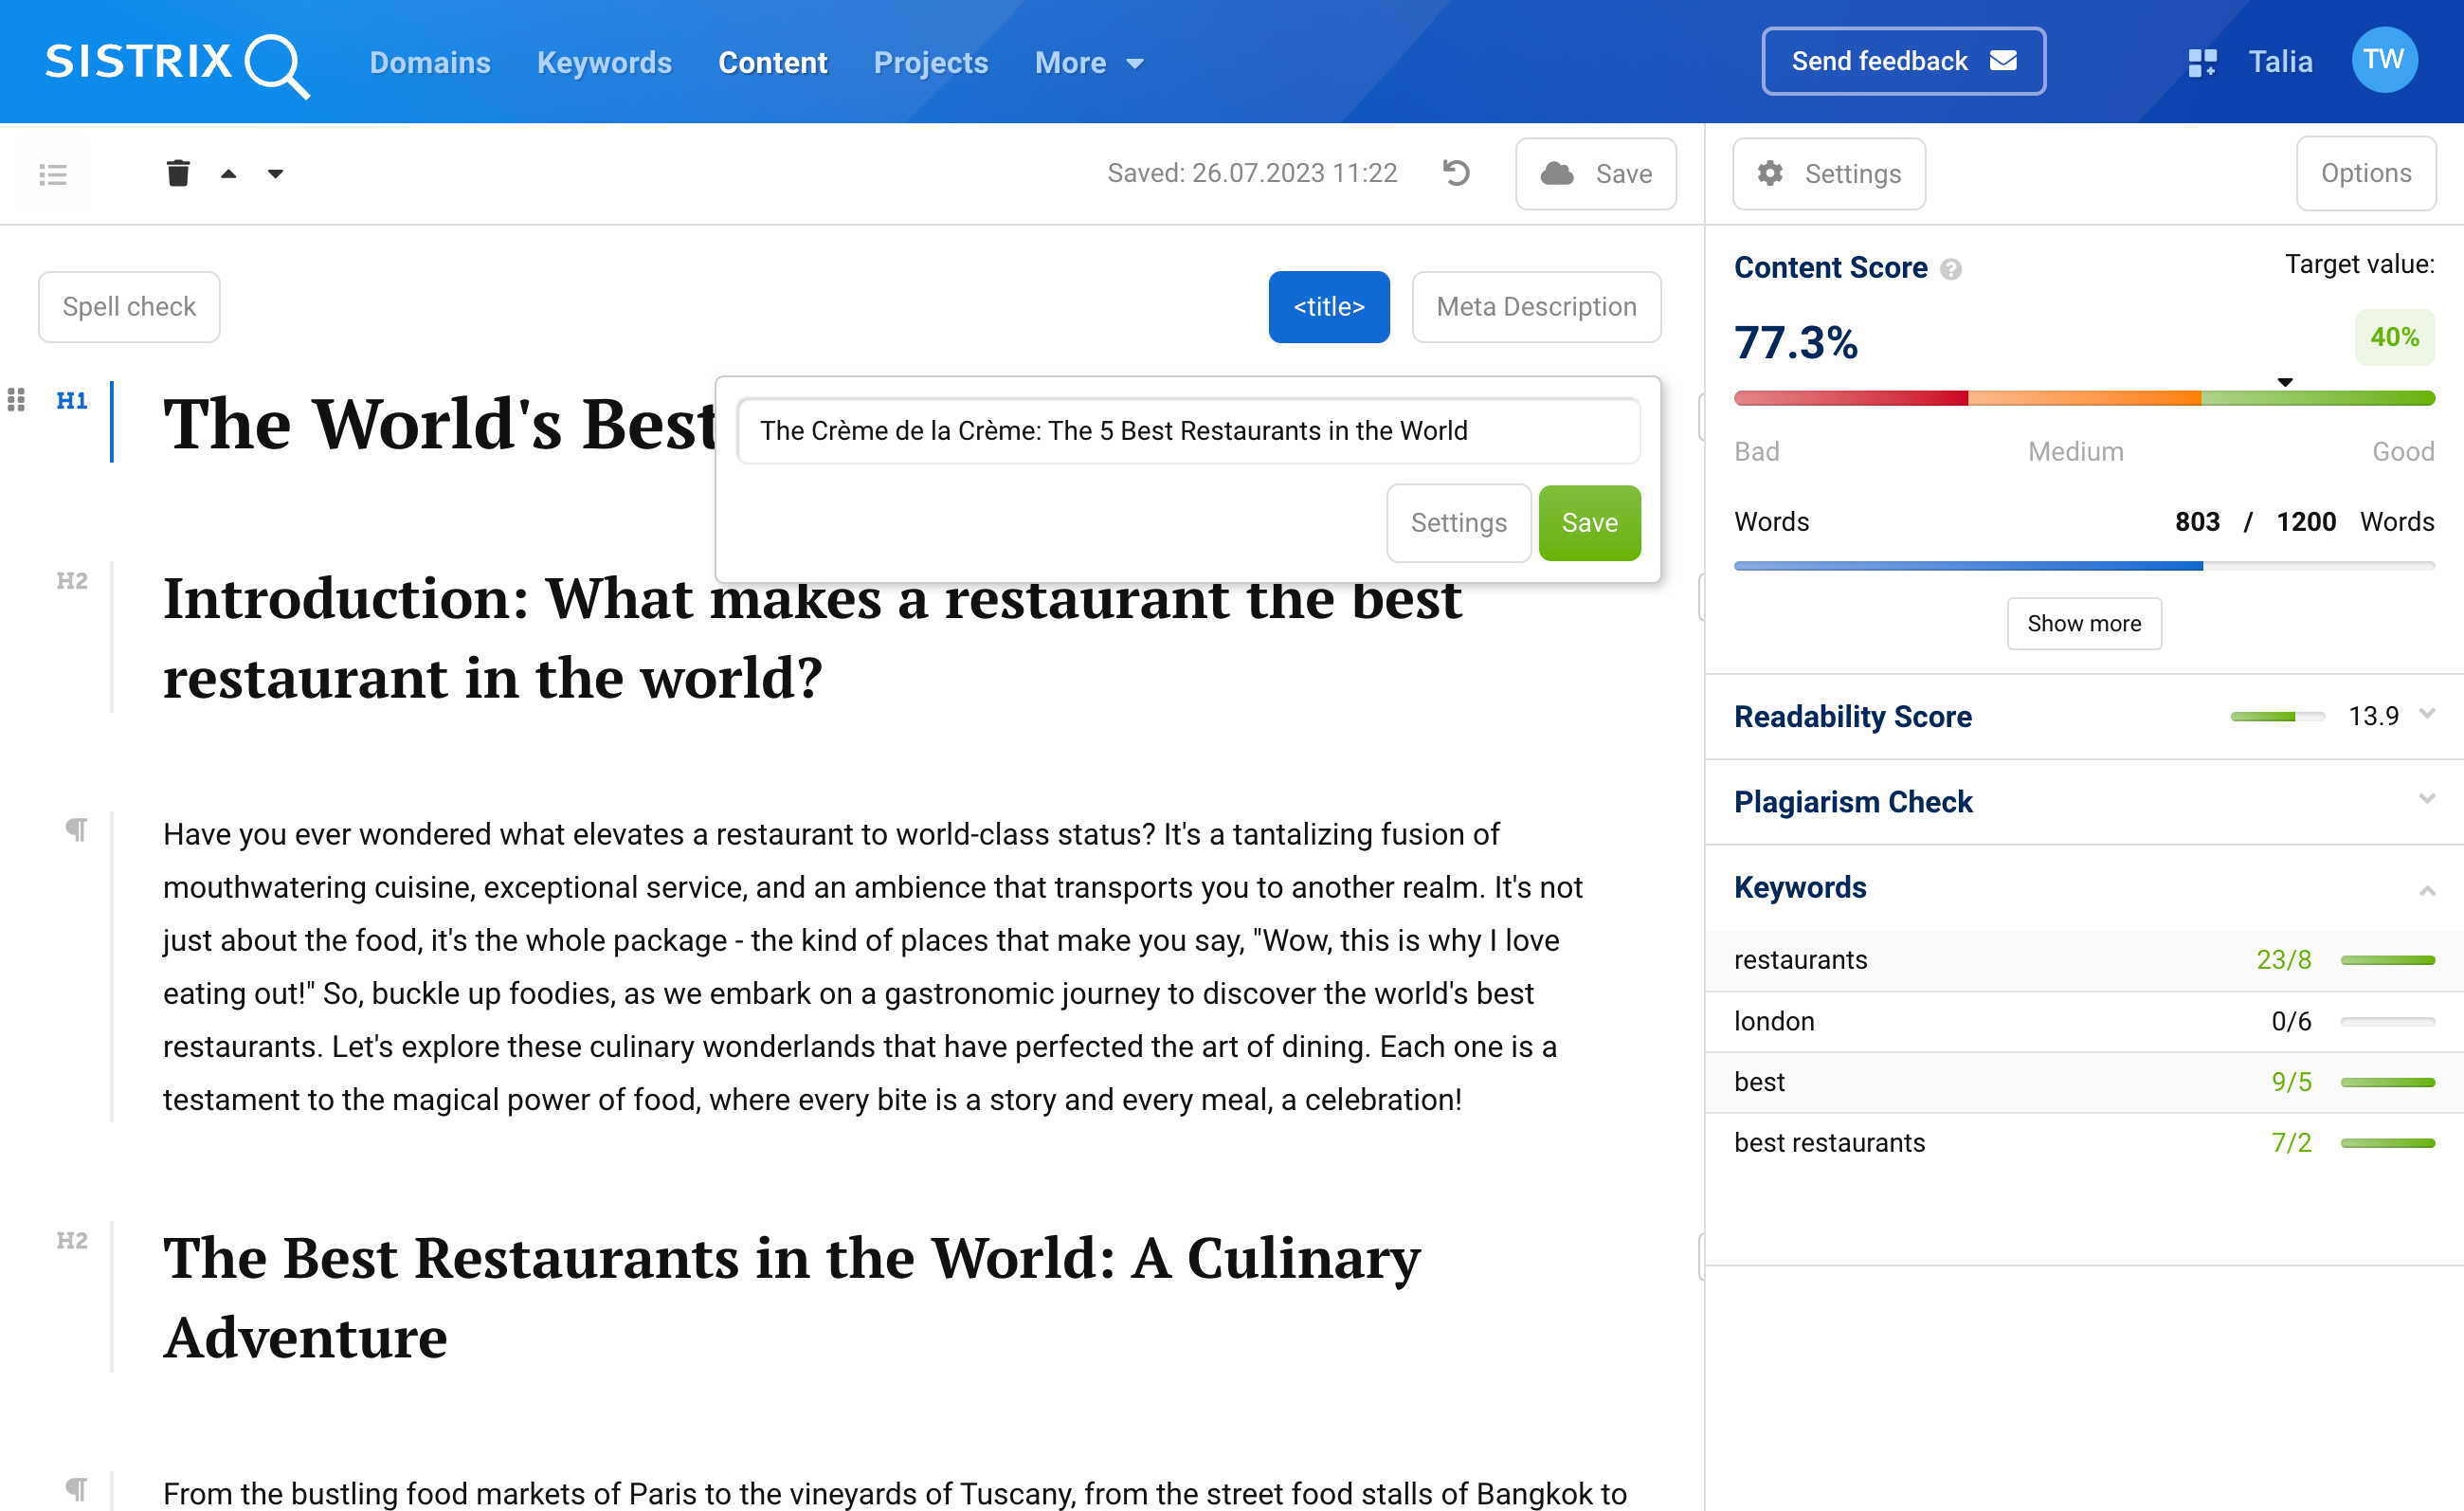Expand the Keywords section
The width and height of the screenshot is (2464, 1511).
point(2427,884)
